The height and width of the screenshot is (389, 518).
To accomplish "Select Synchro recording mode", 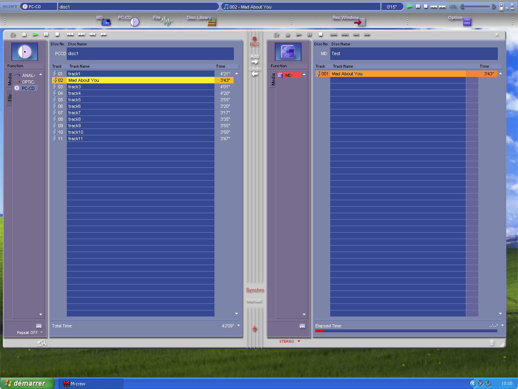I will 255,290.
